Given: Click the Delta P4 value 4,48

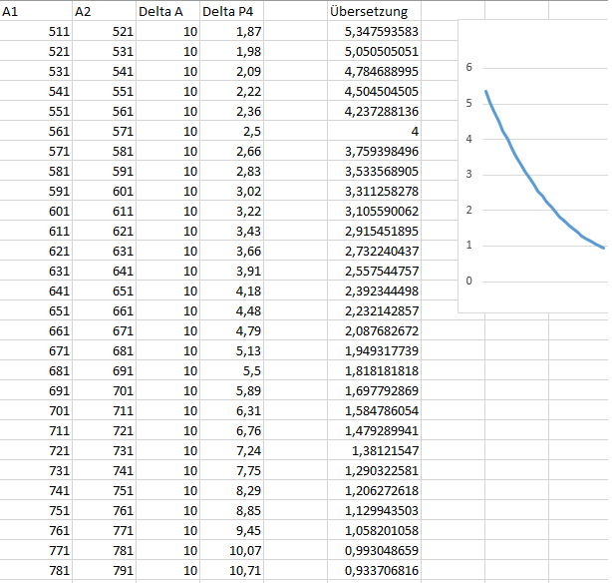Looking at the screenshot, I should pos(232,310).
